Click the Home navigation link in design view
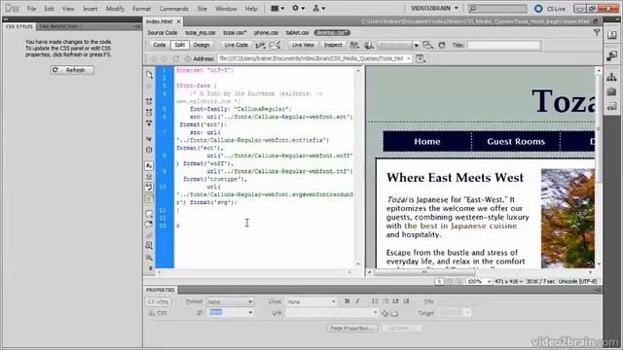 click(x=427, y=142)
